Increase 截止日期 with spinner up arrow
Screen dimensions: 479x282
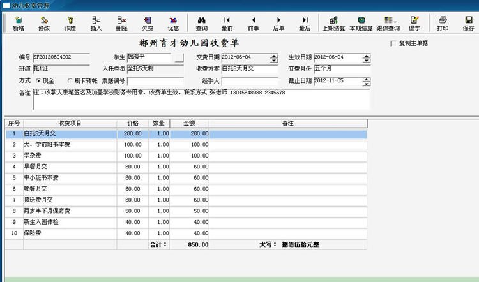(x=367, y=80)
